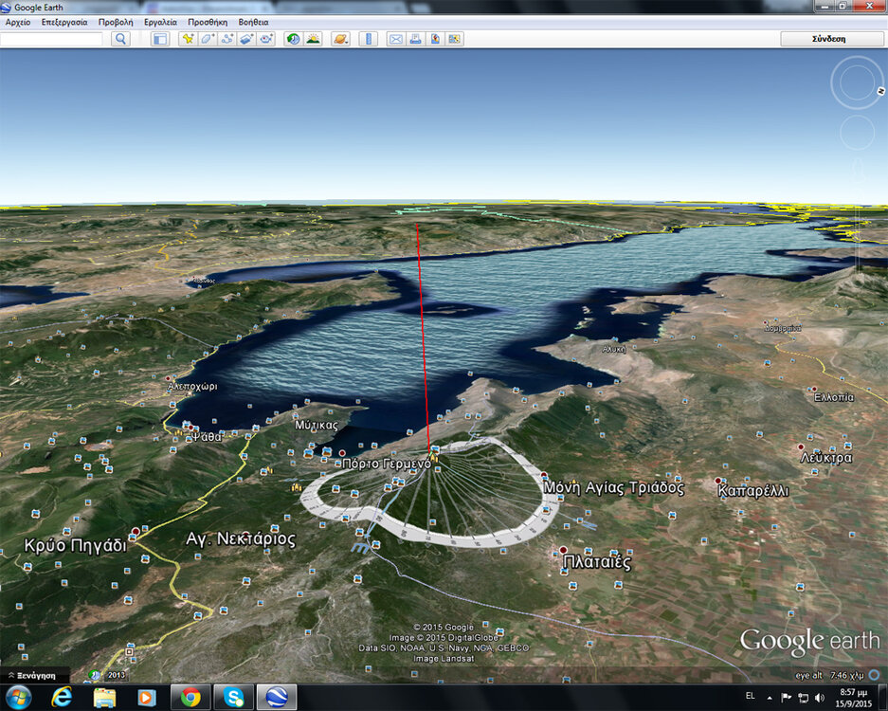This screenshot has width=888, height=711.
Task: Select the Add Polygon tool
Action: click(x=208, y=39)
